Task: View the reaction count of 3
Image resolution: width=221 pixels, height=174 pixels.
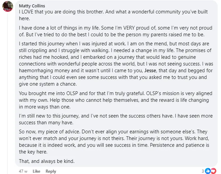Action: pyautogui.click(x=203, y=171)
